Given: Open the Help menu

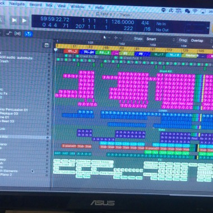Looking at the screenshot, I should 99,8.
